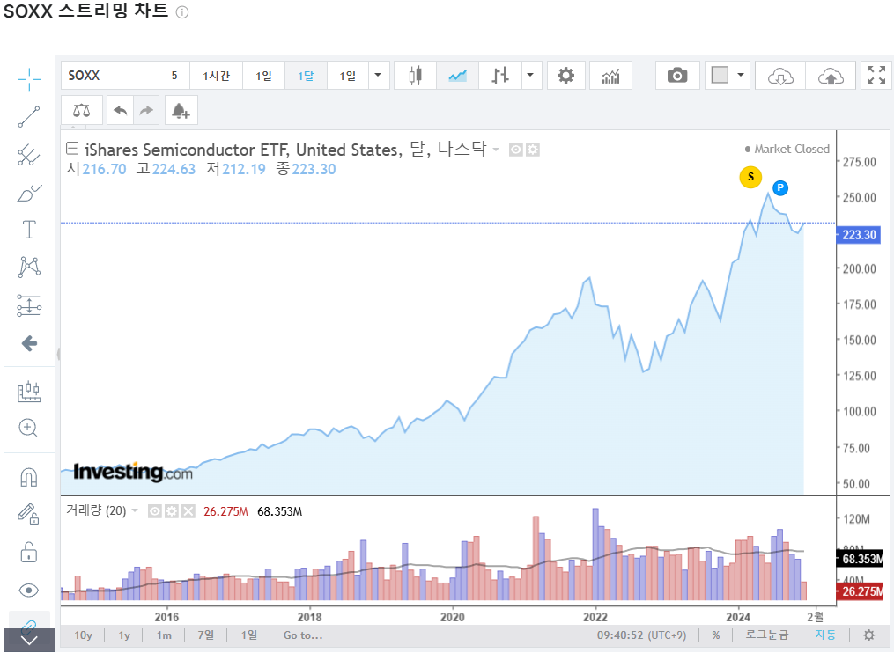Switch to bar chart style

[500, 75]
